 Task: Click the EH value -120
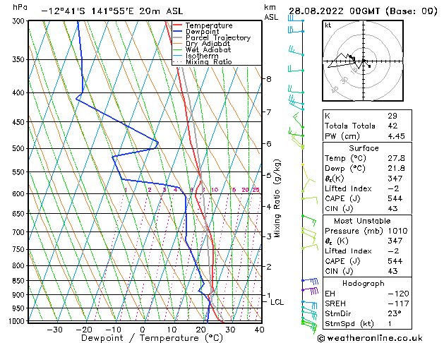click(x=398, y=294)
